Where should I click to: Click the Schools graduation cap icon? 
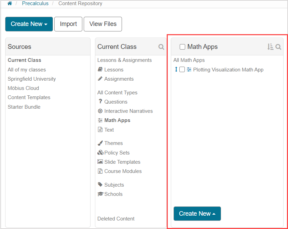(x=100, y=194)
